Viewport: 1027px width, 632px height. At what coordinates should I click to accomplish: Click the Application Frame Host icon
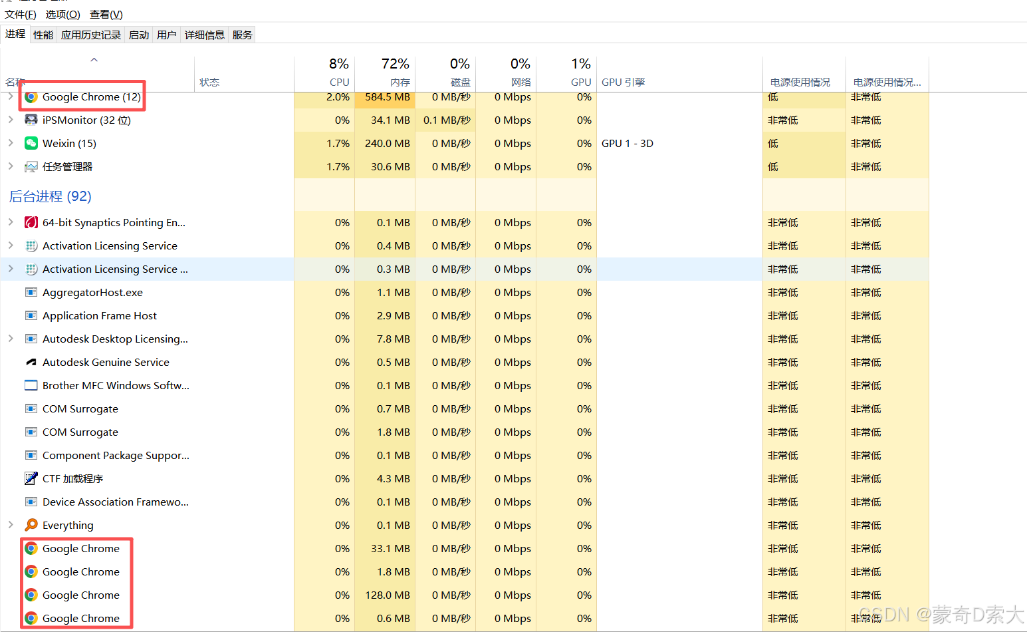pos(31,315)
